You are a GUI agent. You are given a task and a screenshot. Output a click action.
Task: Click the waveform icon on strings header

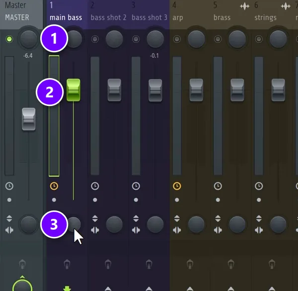point(286,6)
